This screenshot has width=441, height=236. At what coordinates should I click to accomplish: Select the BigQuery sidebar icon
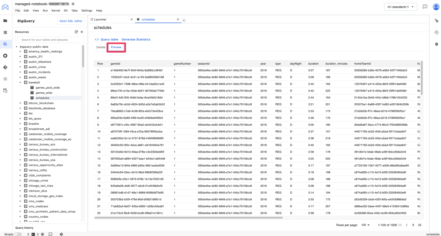(x=5, y=44)
